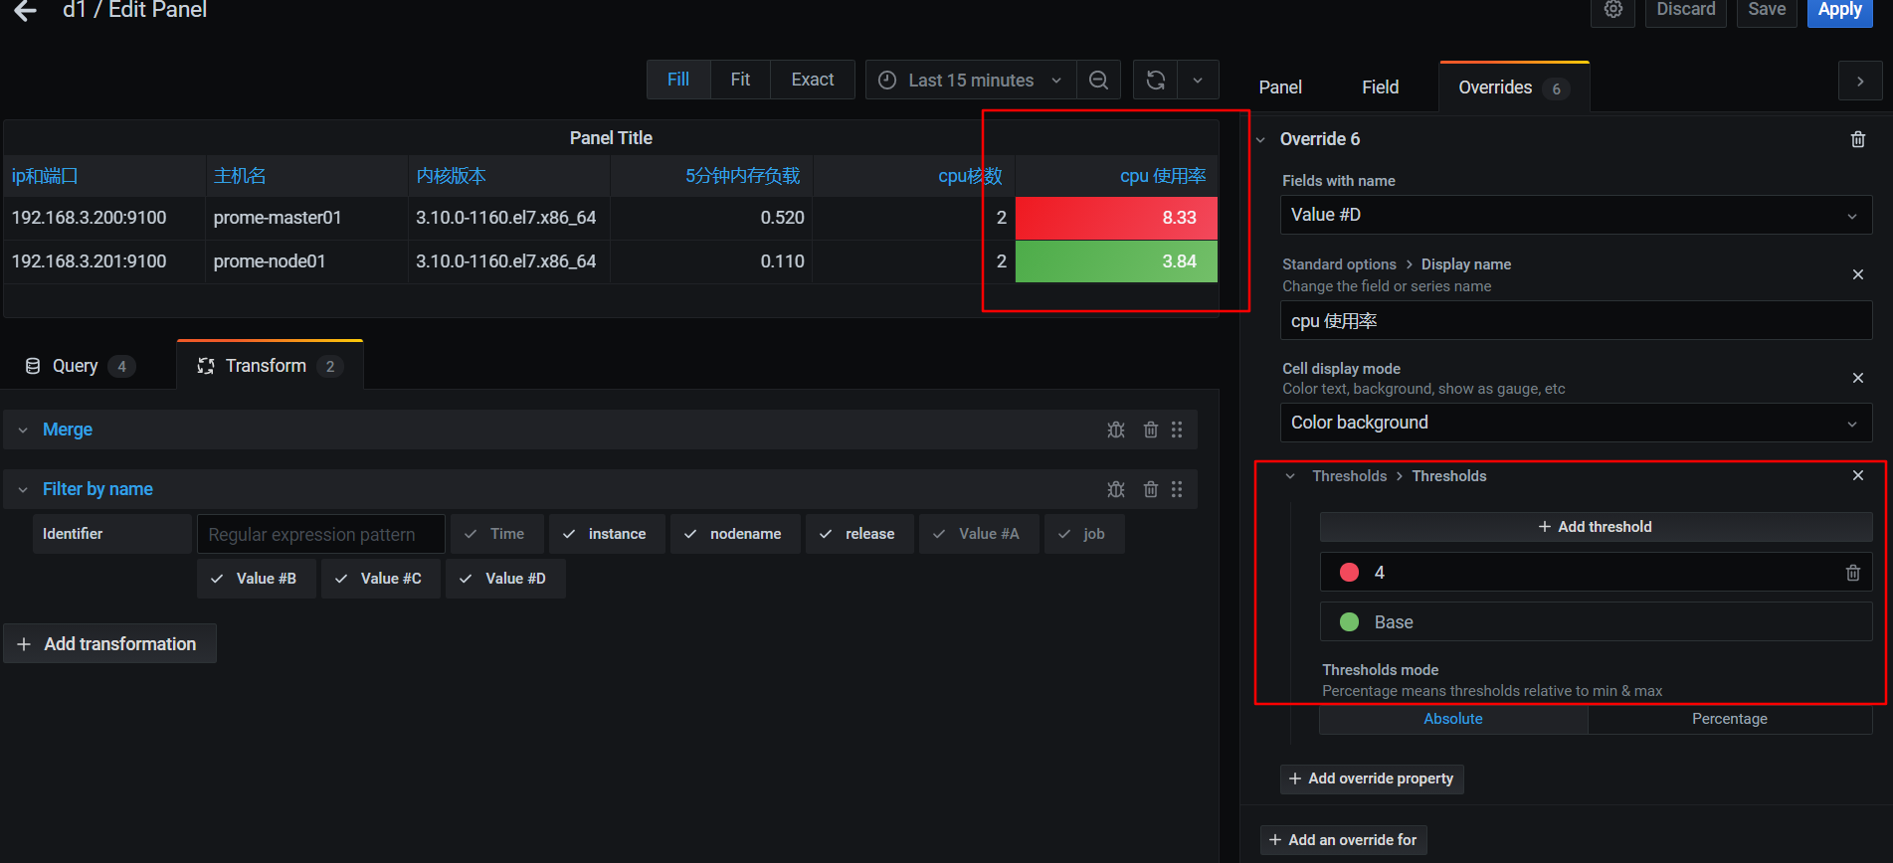Screen dimensions: 1893x863
Task: Click Filter by name drag handle
Action: [x=1177, y=489]
